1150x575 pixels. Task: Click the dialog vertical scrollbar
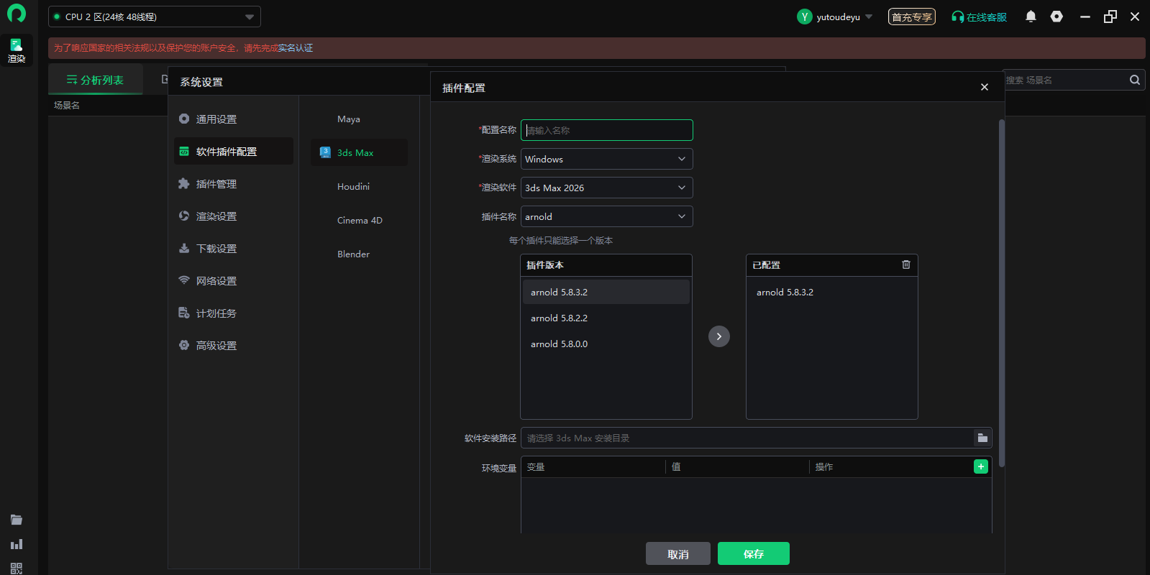(x=1001, y=293)
